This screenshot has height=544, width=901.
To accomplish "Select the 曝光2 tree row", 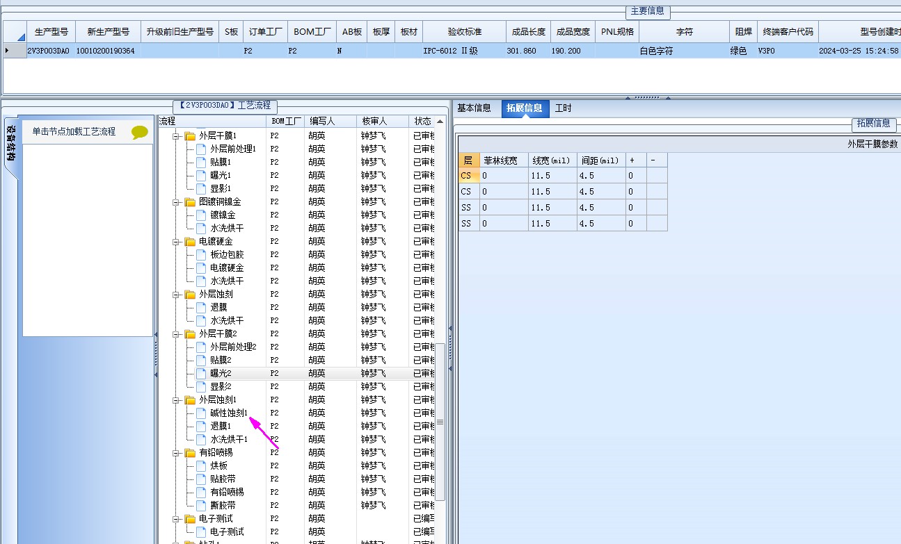I will (296, 373).
